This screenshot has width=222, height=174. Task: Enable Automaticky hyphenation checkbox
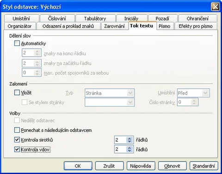point(17,43)
